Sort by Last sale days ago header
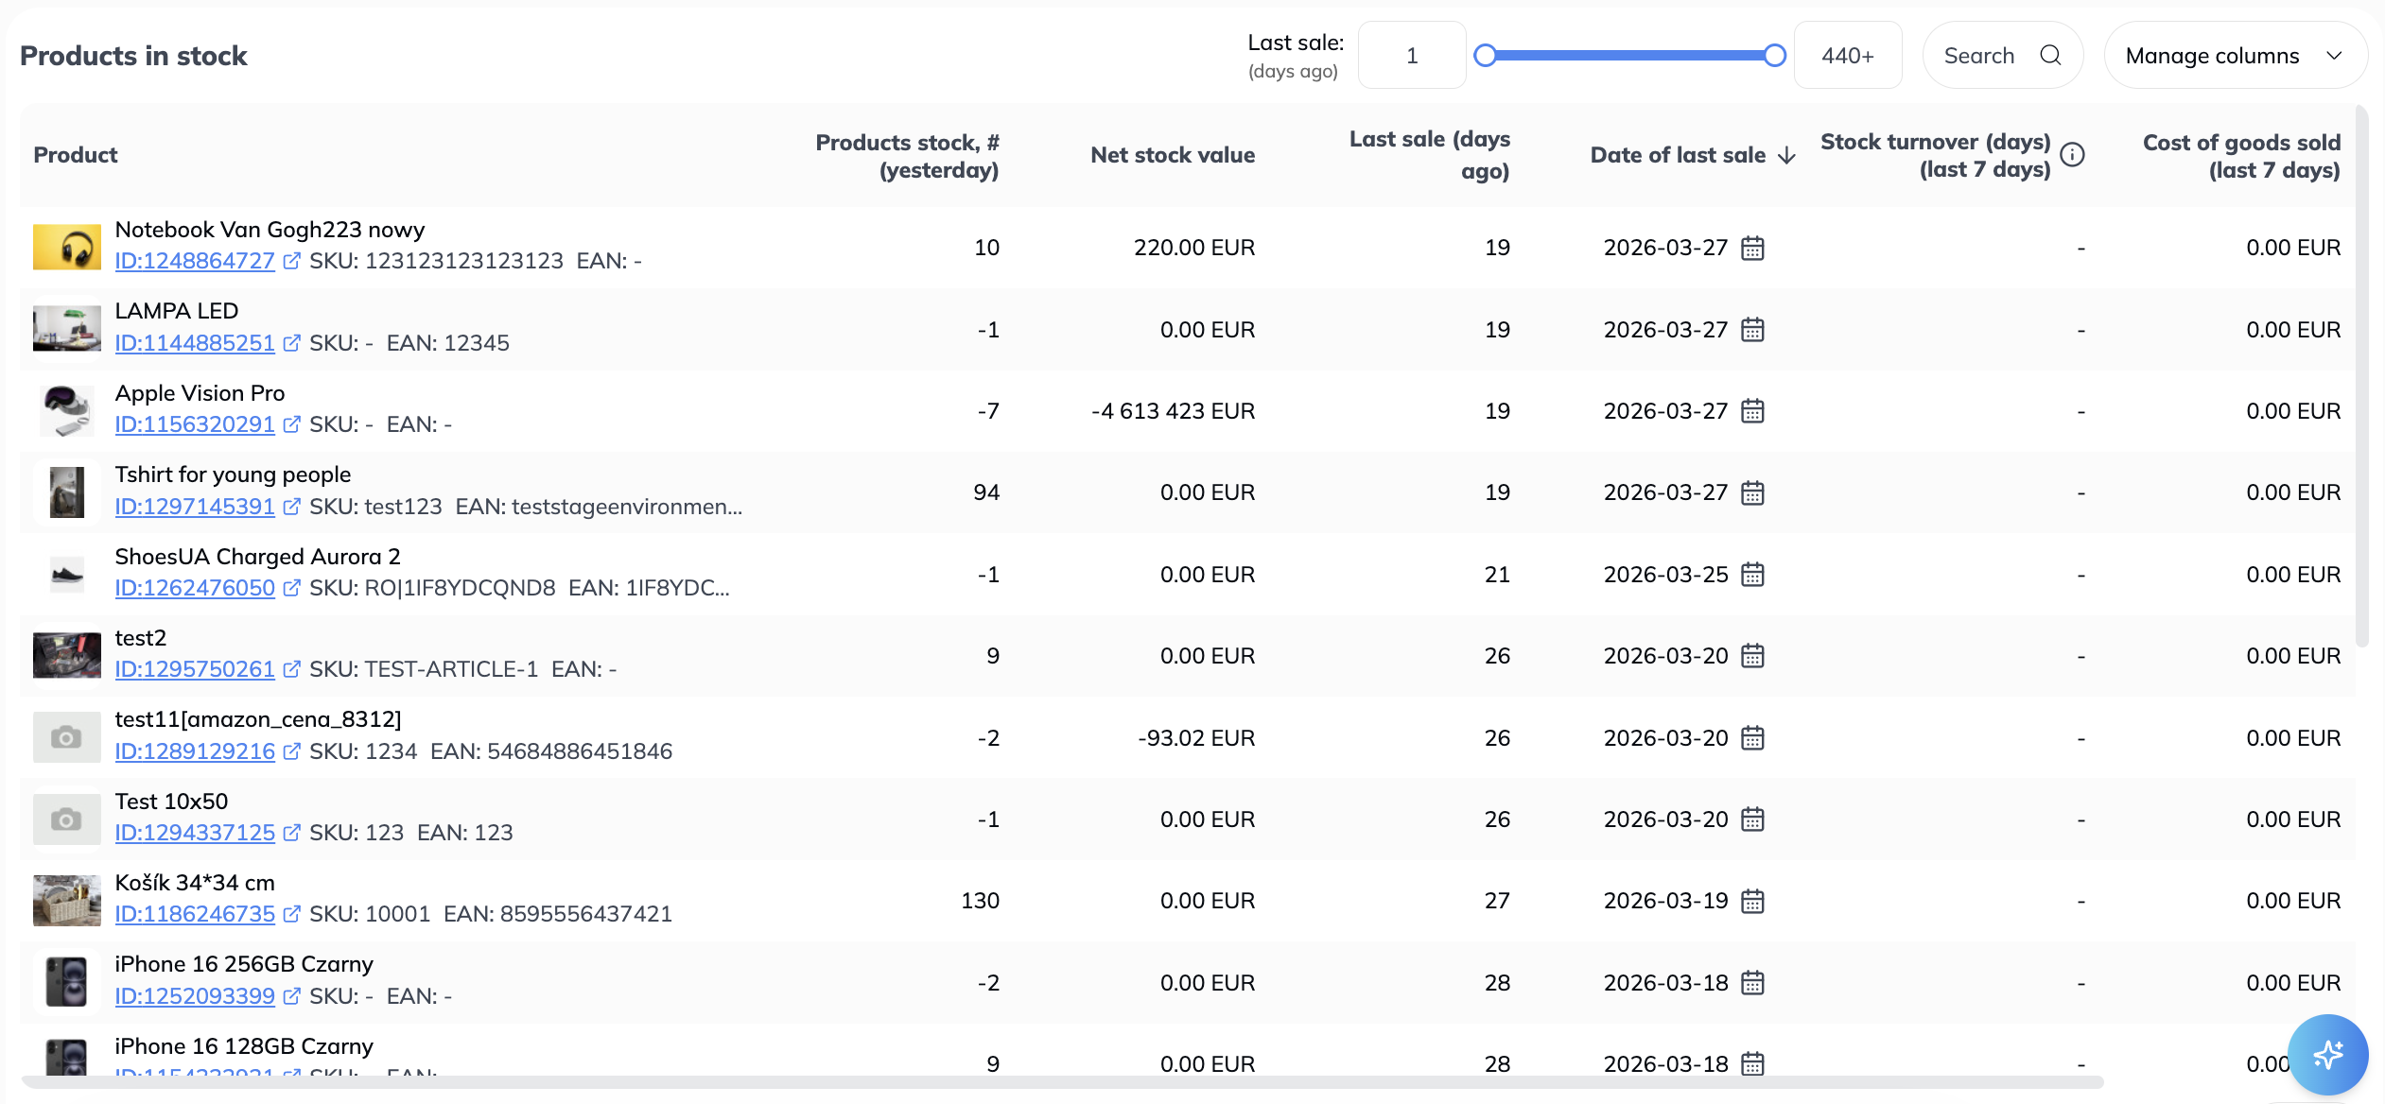 coord(1429,155)
